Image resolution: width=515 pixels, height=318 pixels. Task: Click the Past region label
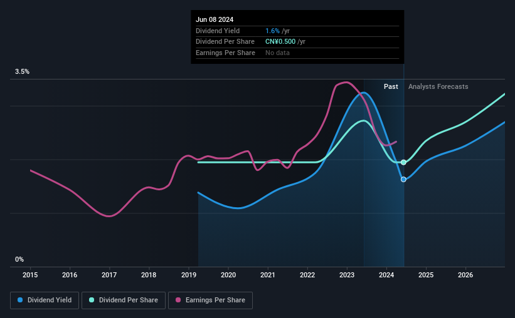pos(391,86)
